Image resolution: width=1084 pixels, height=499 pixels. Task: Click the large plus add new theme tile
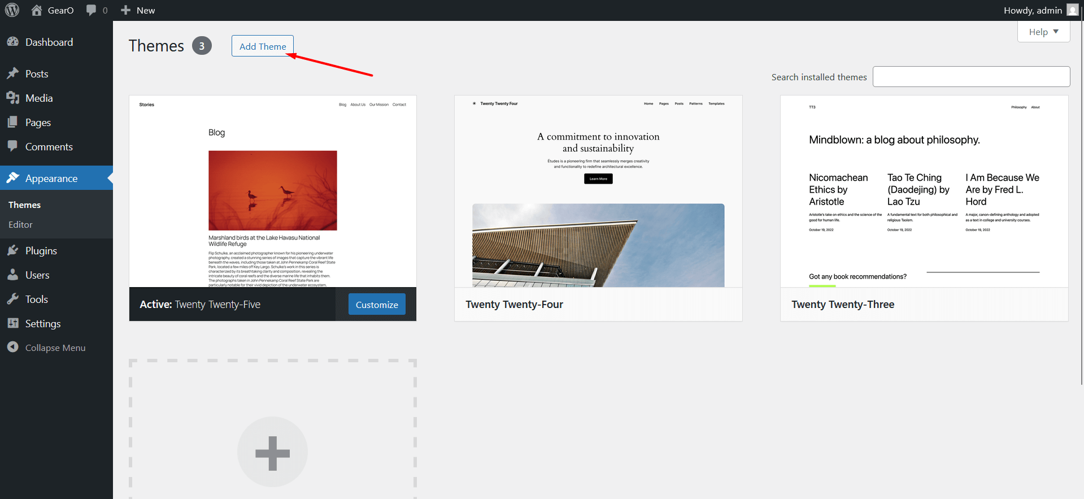pyautogui.click(x=272, y=452)
